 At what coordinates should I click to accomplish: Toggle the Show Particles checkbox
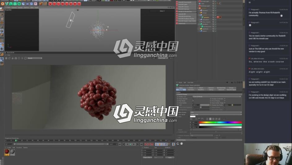[193, 99]
